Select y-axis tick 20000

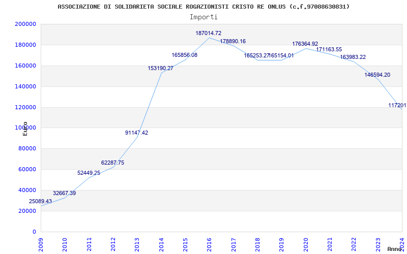click(x=27, y=211)
